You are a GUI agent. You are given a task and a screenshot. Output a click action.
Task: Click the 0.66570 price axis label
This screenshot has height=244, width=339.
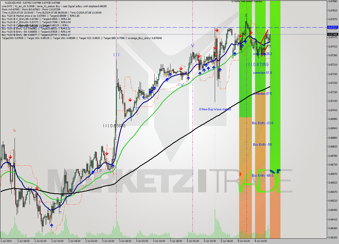pyautogui.click(x=333, y=192)
